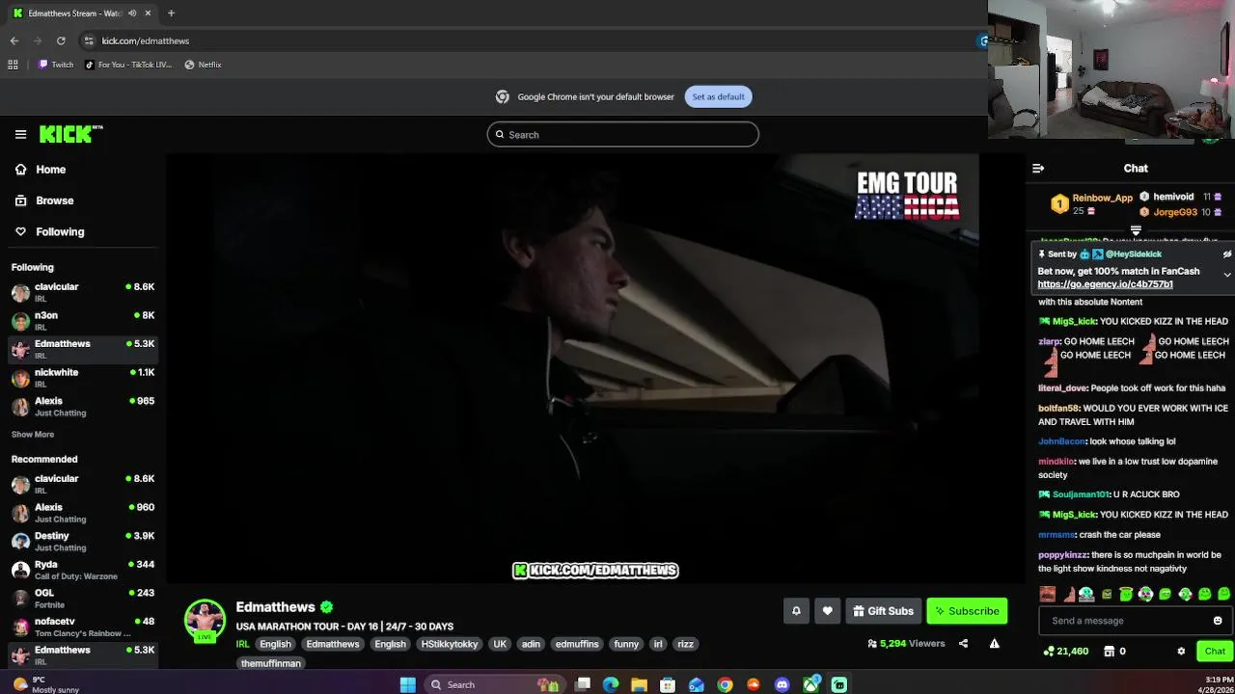The image size is (1235, 694).
Task: Open TikTok For You bookmark
Action: pos(128,65)
